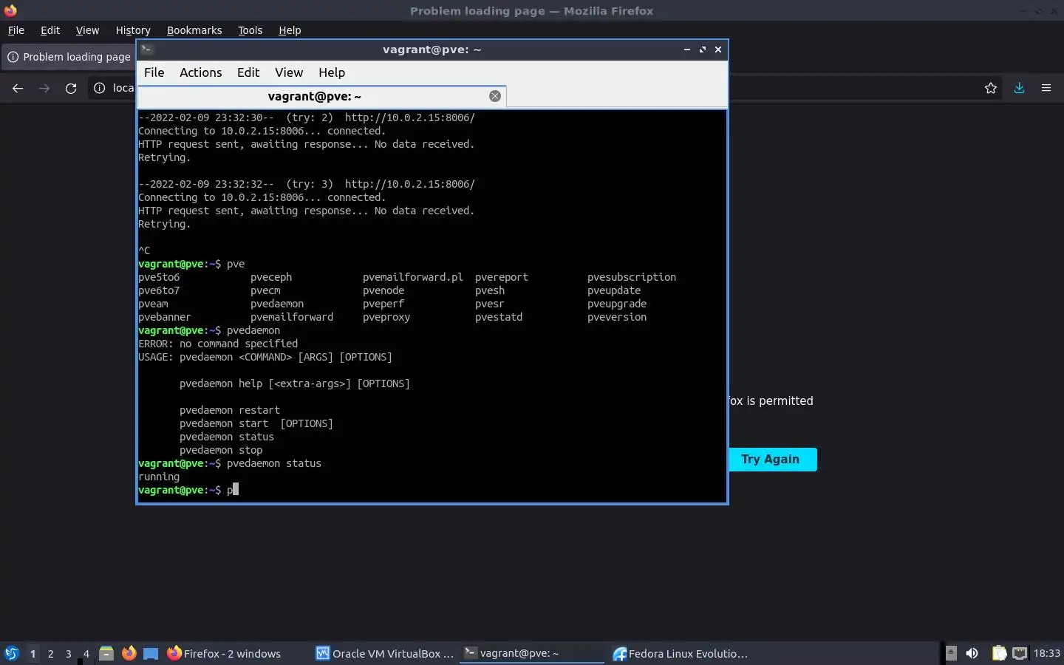
Task: Launch Firefox from the quick launch icon
Action: 129,653
